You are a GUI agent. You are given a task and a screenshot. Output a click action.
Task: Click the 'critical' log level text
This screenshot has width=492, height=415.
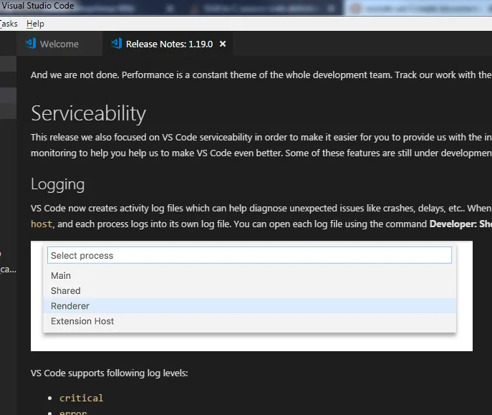(81, 398)
